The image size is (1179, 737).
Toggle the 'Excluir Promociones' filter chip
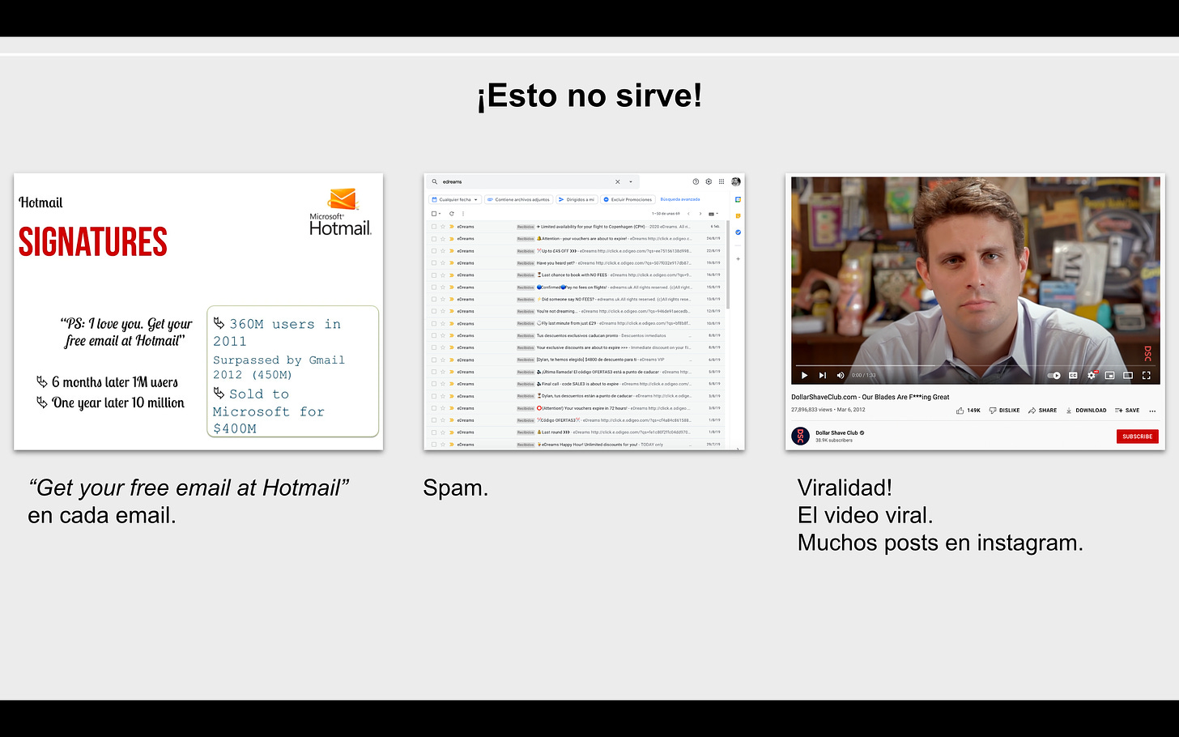point(628,199)
